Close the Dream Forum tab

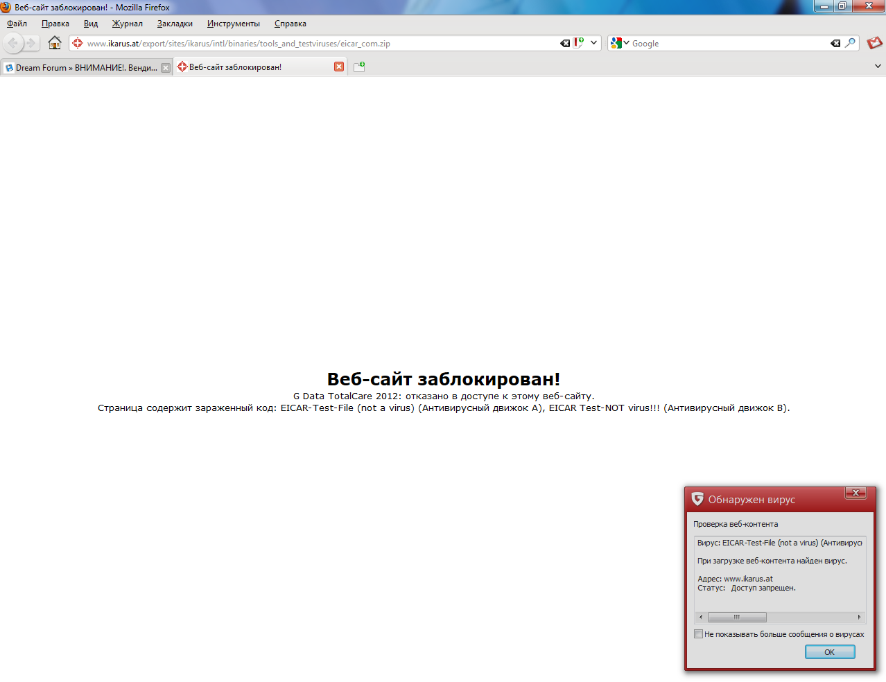(x=166, y=68)
